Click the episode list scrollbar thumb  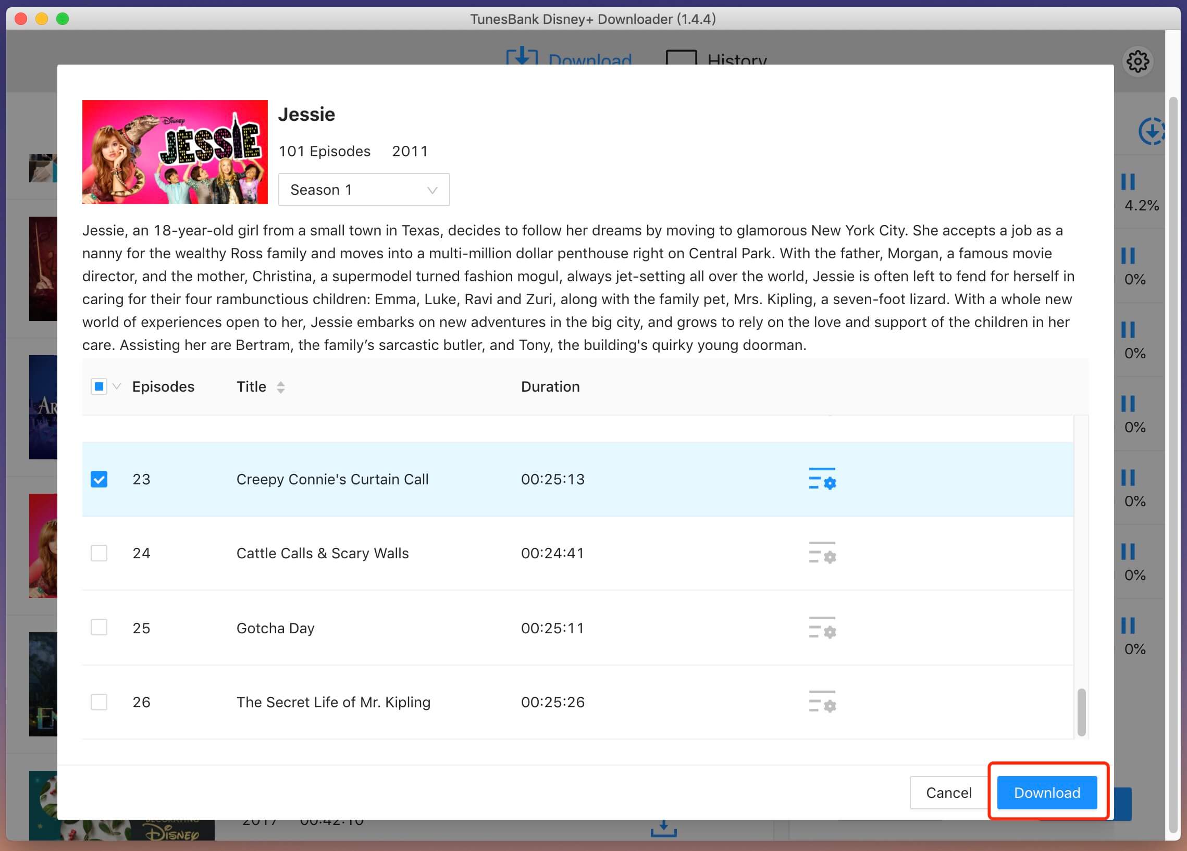pos(1081,712)
